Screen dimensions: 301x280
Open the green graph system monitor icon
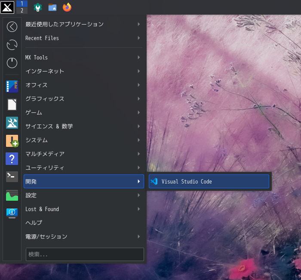pyautogui.click(x=12, y=196)
